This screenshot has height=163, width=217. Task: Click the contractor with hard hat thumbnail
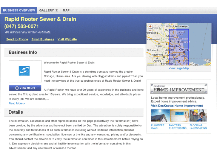(x=198, y=115)
